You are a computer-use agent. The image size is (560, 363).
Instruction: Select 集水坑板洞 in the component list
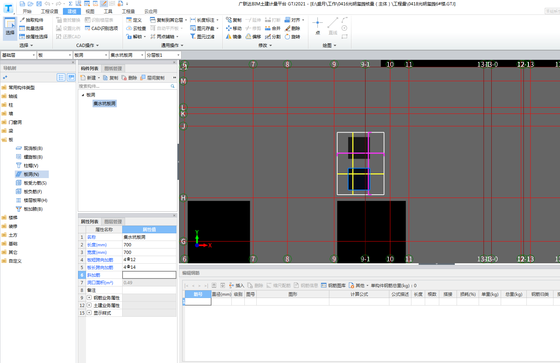(x=104, y=104)
